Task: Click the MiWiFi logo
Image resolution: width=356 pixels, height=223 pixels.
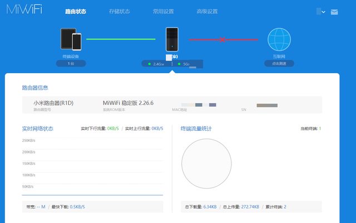Action: 24,11
